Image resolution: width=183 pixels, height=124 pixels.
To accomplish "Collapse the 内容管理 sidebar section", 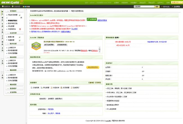I will point(14,33).
